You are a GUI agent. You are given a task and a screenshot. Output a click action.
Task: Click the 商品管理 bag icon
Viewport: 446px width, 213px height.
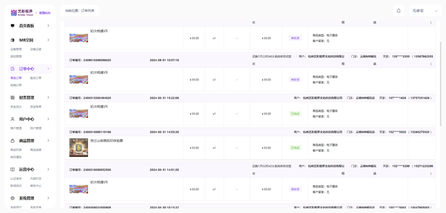pyautogui.click(x=12, y=141)
